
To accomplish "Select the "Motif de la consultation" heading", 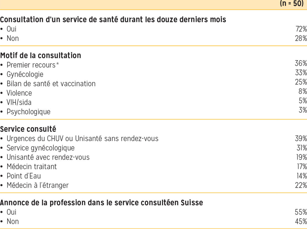I will click(41, 55).
